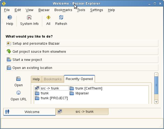Viewport: 164px width, 129px height.
Task: Click the Open label under the open icon
Action: coord(18,85)
